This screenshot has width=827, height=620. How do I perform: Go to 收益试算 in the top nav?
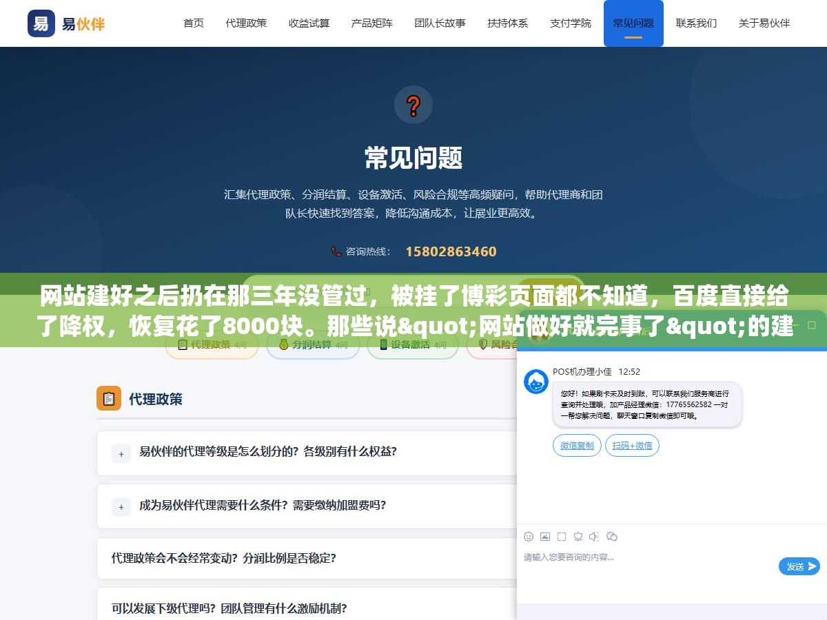coord(309,23)
